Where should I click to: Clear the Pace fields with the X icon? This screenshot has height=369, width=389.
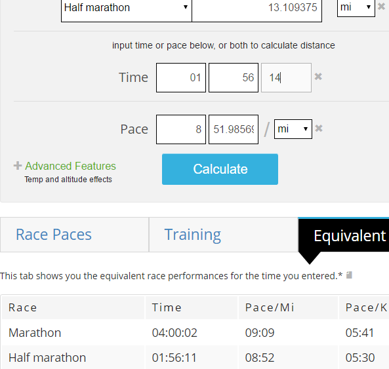[319, 128]
